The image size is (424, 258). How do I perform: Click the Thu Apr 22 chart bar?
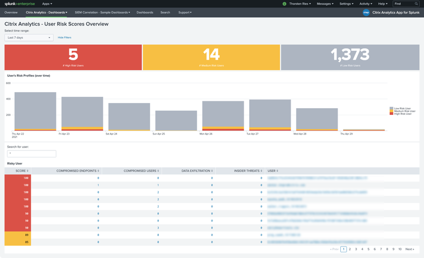[x=36, y=111]
